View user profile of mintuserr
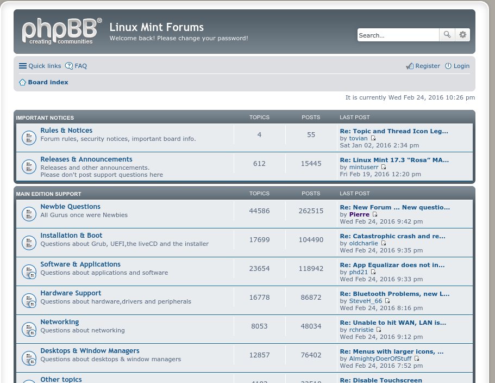 [x=364, y=167]
